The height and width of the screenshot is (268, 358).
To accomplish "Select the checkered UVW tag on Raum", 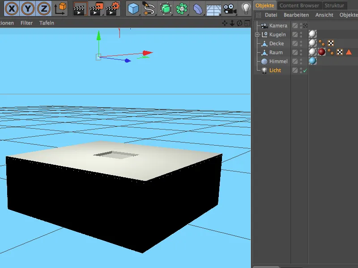I will click(340, 52).
